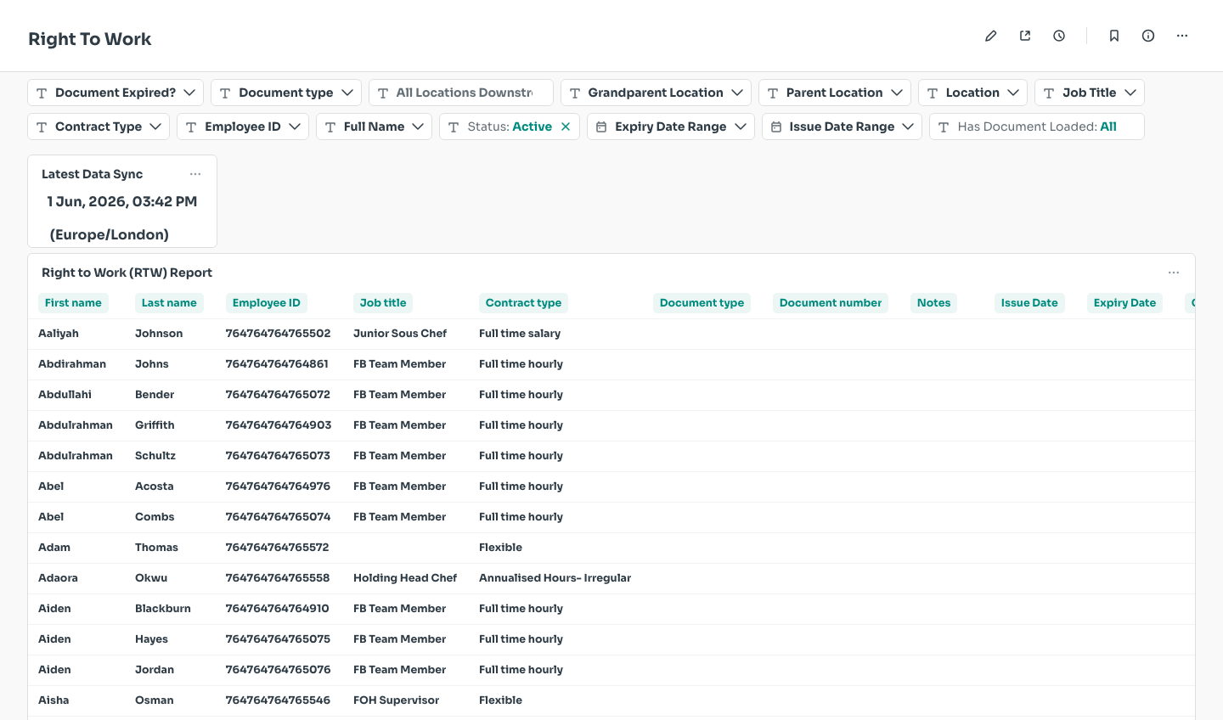Expand Employee ID filter dropdown
This screenshot has height=720, width=1223.
243,127
